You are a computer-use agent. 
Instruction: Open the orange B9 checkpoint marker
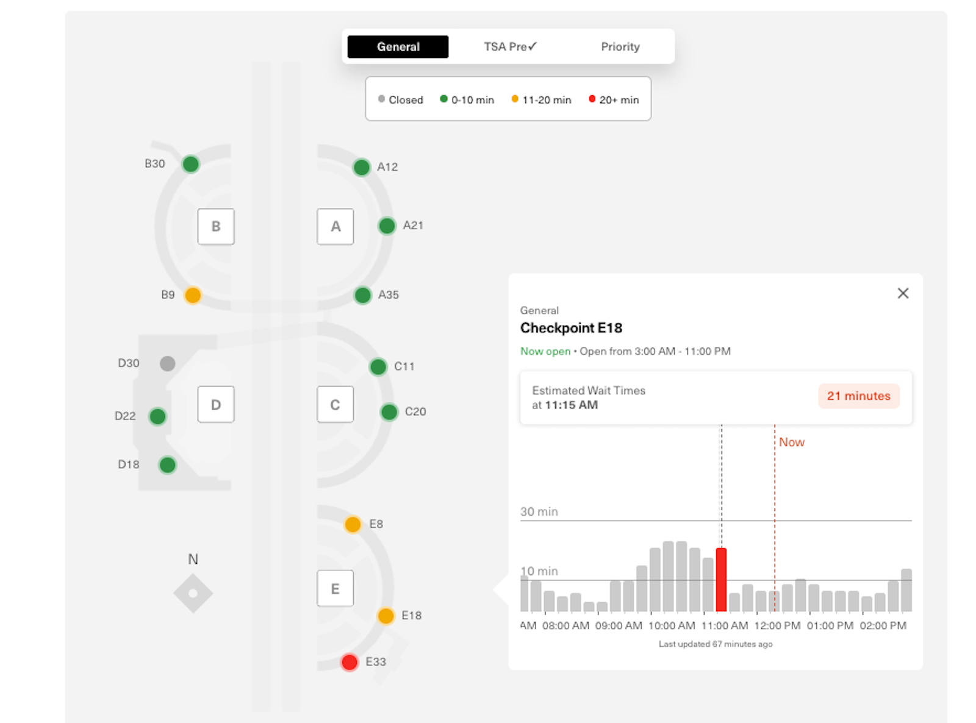tap(193, 295)
